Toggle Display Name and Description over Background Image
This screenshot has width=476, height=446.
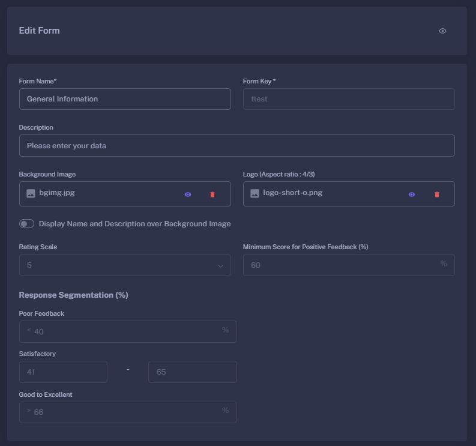[27, 224]
